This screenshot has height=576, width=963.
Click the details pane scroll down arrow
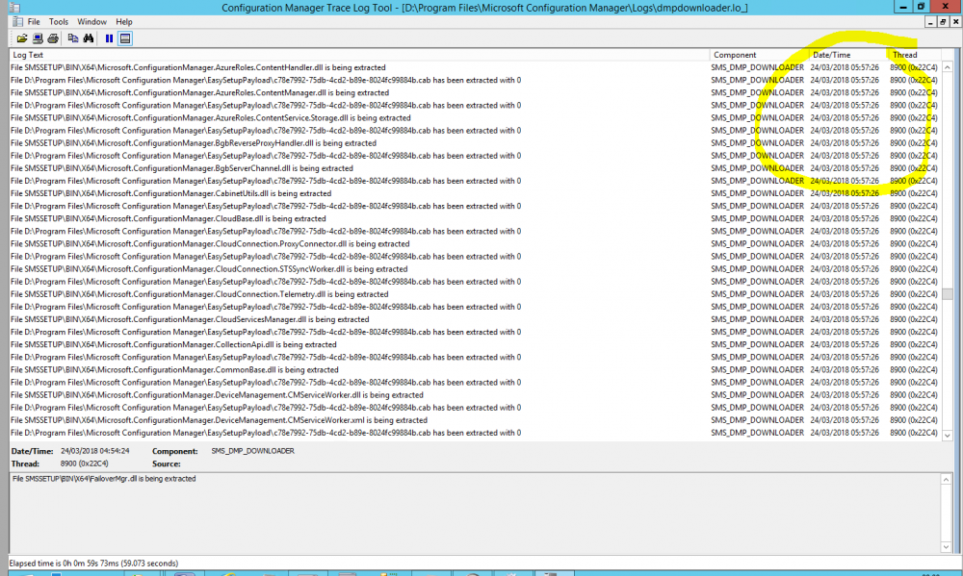[946, 546]
